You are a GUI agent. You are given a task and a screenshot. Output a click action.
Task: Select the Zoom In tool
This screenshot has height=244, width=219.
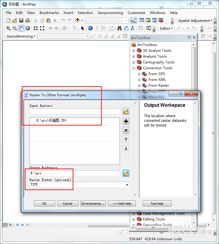pos(8,28)
